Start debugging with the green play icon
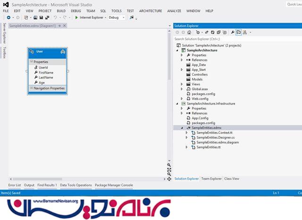Viewport: 302px width, 220px height. [x=76, y=17]
